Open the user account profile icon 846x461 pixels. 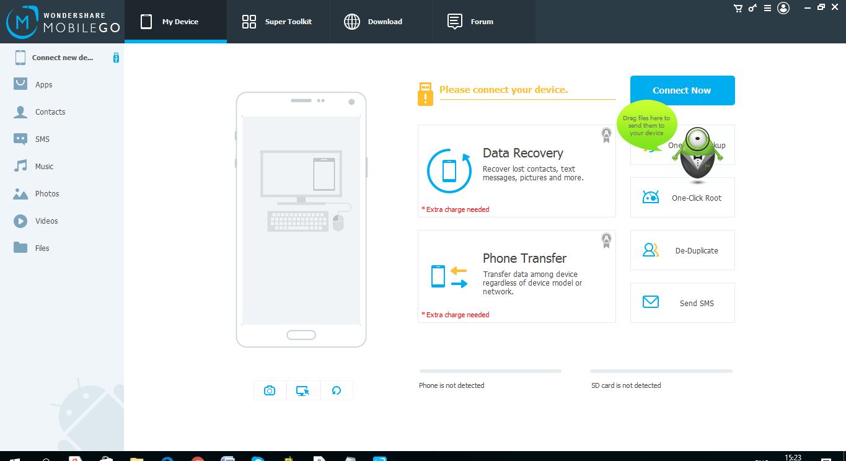(783, 8)
